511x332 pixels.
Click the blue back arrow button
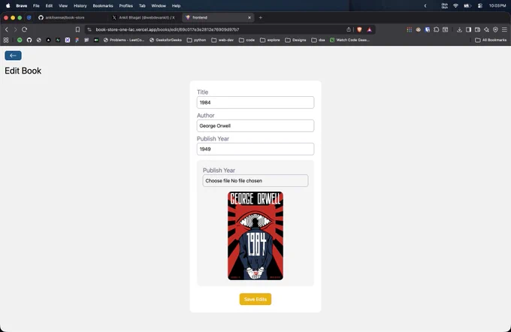13,56
